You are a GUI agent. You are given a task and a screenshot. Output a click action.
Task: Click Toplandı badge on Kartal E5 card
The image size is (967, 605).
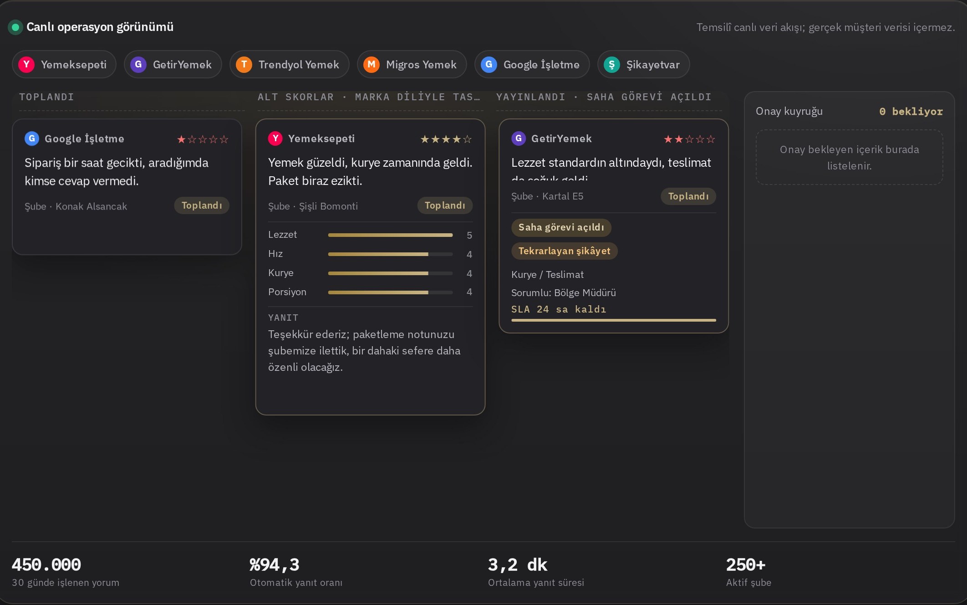pyautogui.click(x=688, y=196)
